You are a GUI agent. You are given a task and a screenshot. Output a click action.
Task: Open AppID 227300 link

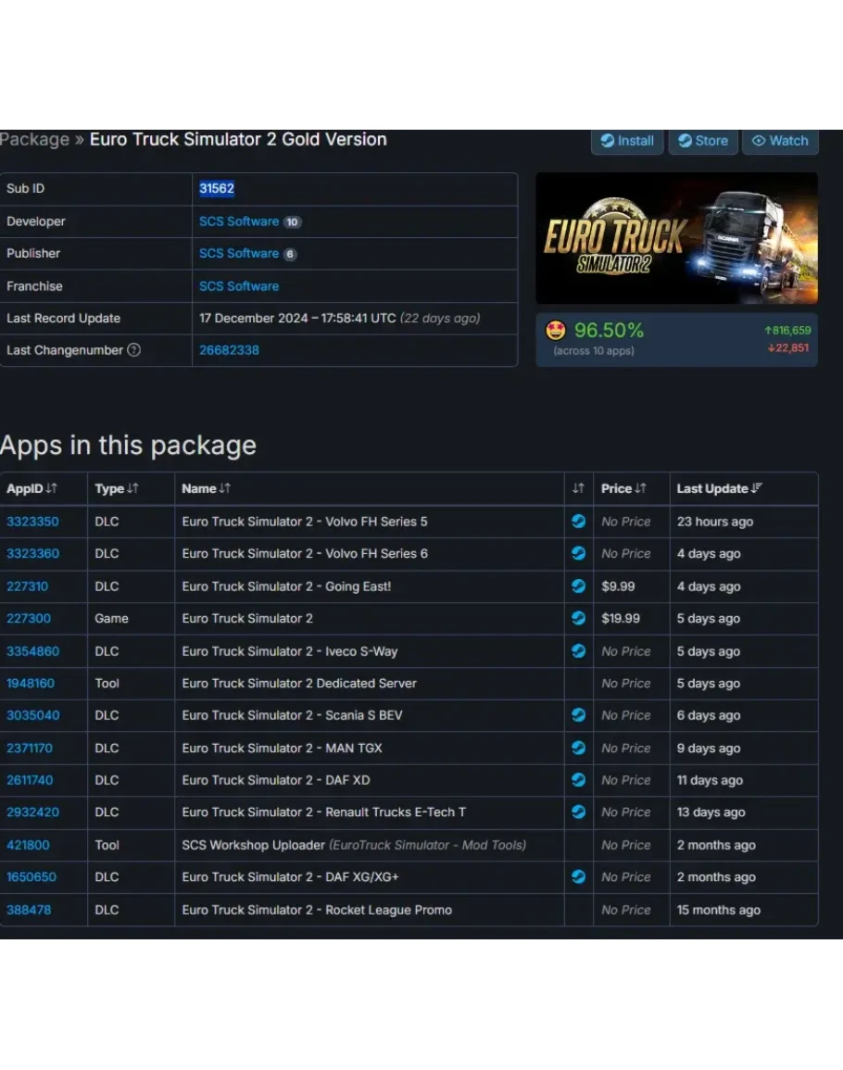(x=29, y=619)
